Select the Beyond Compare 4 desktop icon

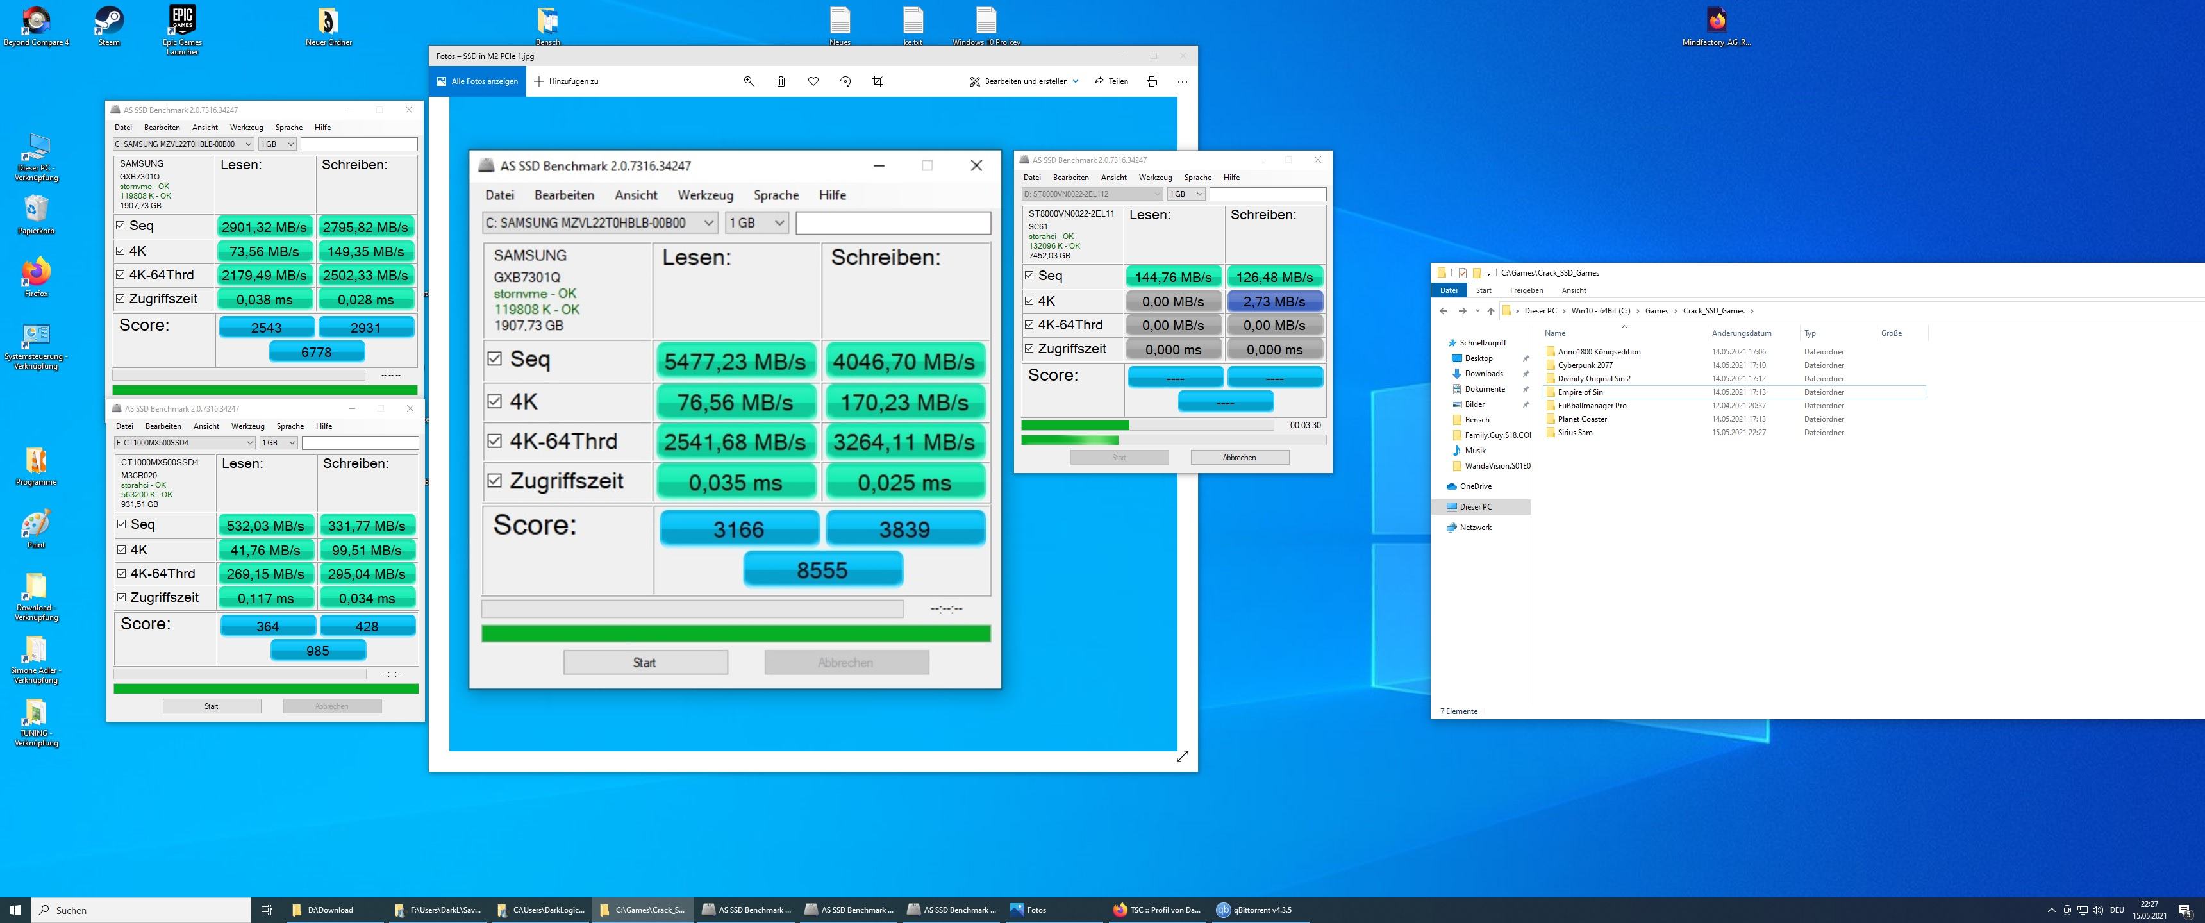[36, 26]
